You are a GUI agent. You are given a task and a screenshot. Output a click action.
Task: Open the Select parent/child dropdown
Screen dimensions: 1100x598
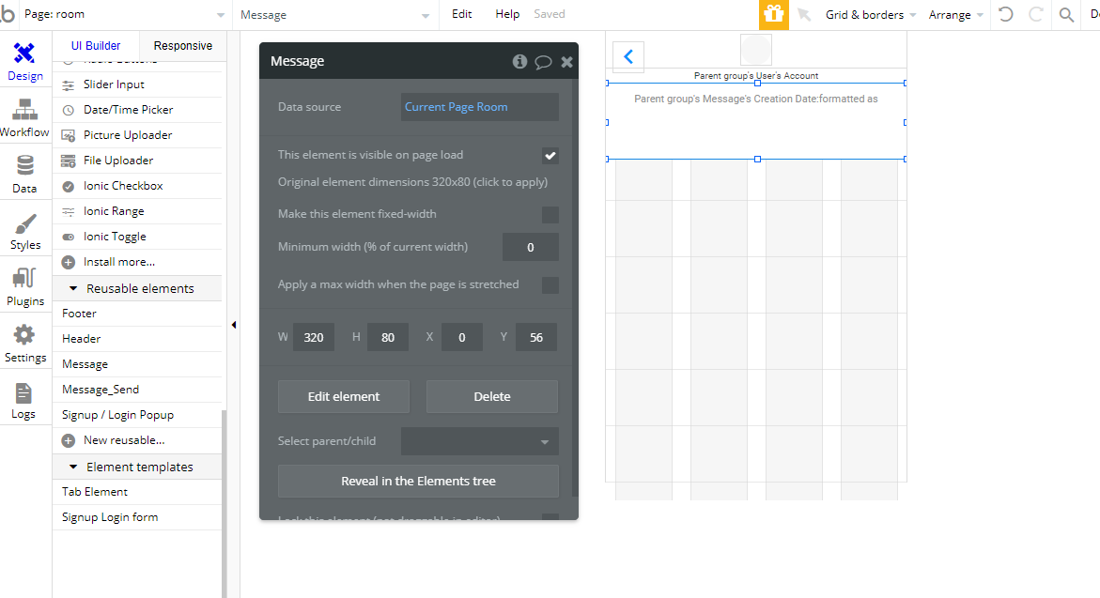coord(480,441)
